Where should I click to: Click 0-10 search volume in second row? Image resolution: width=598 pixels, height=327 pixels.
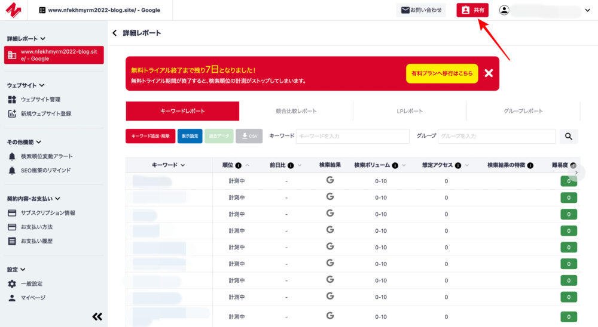point(380,198)
